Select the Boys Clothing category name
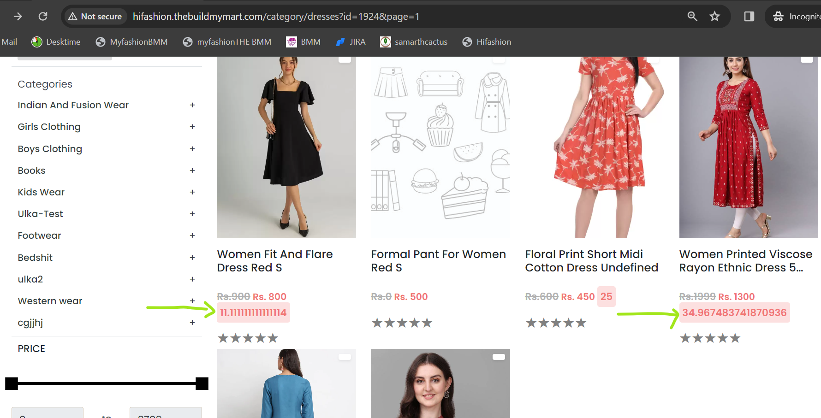Image resolution: width=821 pixels, height=418 pixels. point(50,149)
